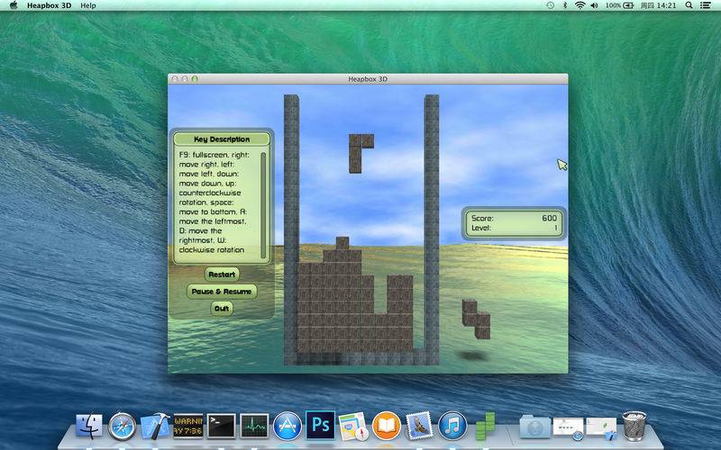Viewport: 721px width, 450px height.
Task: Open Activity Monitor in the dock
Action: click(x=254, y=424)
